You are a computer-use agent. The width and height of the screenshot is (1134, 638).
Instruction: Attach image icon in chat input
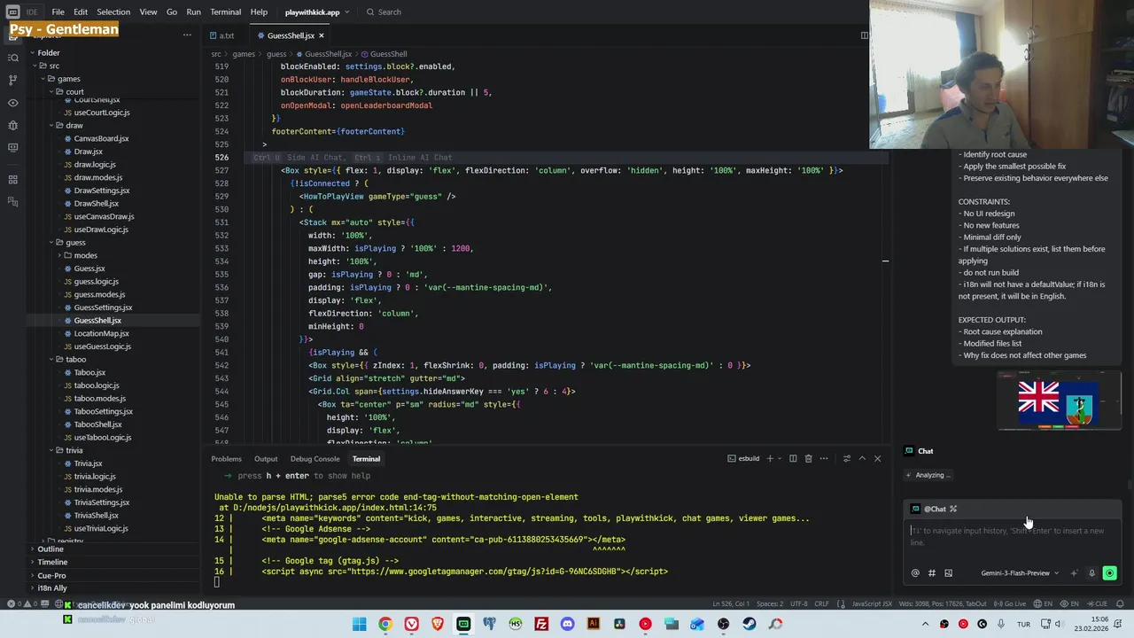(x=948, y=573)
